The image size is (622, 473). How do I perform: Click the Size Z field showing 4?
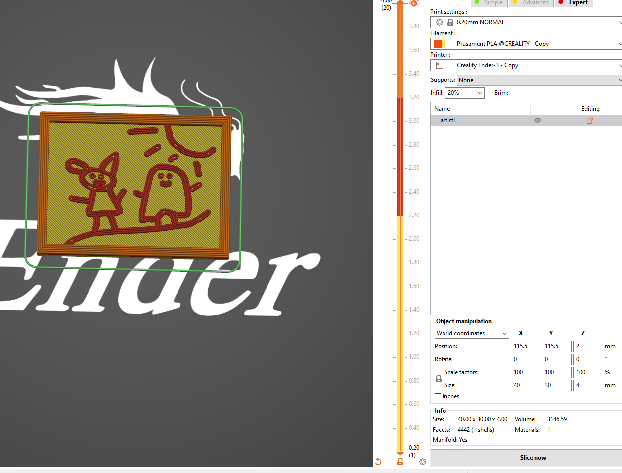tap(588, 385)
